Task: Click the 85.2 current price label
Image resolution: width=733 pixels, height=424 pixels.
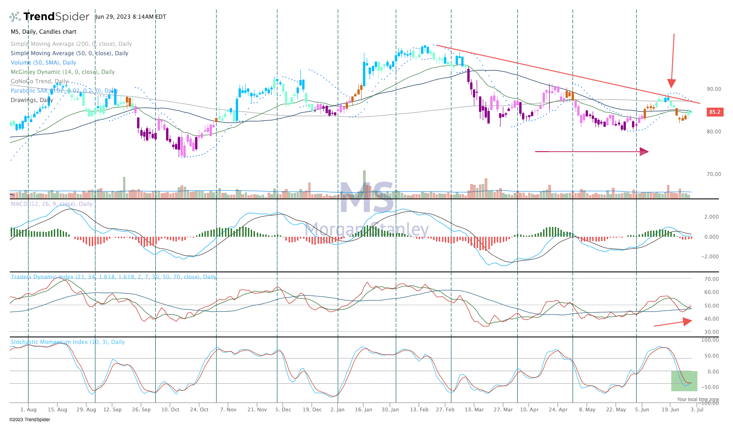Action: 714,112
